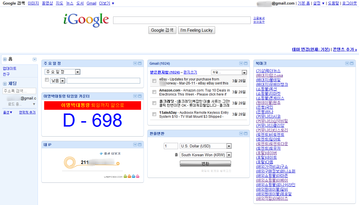Open the 더보기 menu in top bar
This screenshot has height=205, width=359.
point(107,3)
